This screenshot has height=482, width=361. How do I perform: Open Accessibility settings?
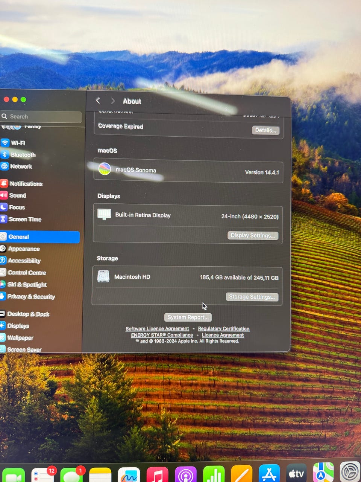pos(20,261)
